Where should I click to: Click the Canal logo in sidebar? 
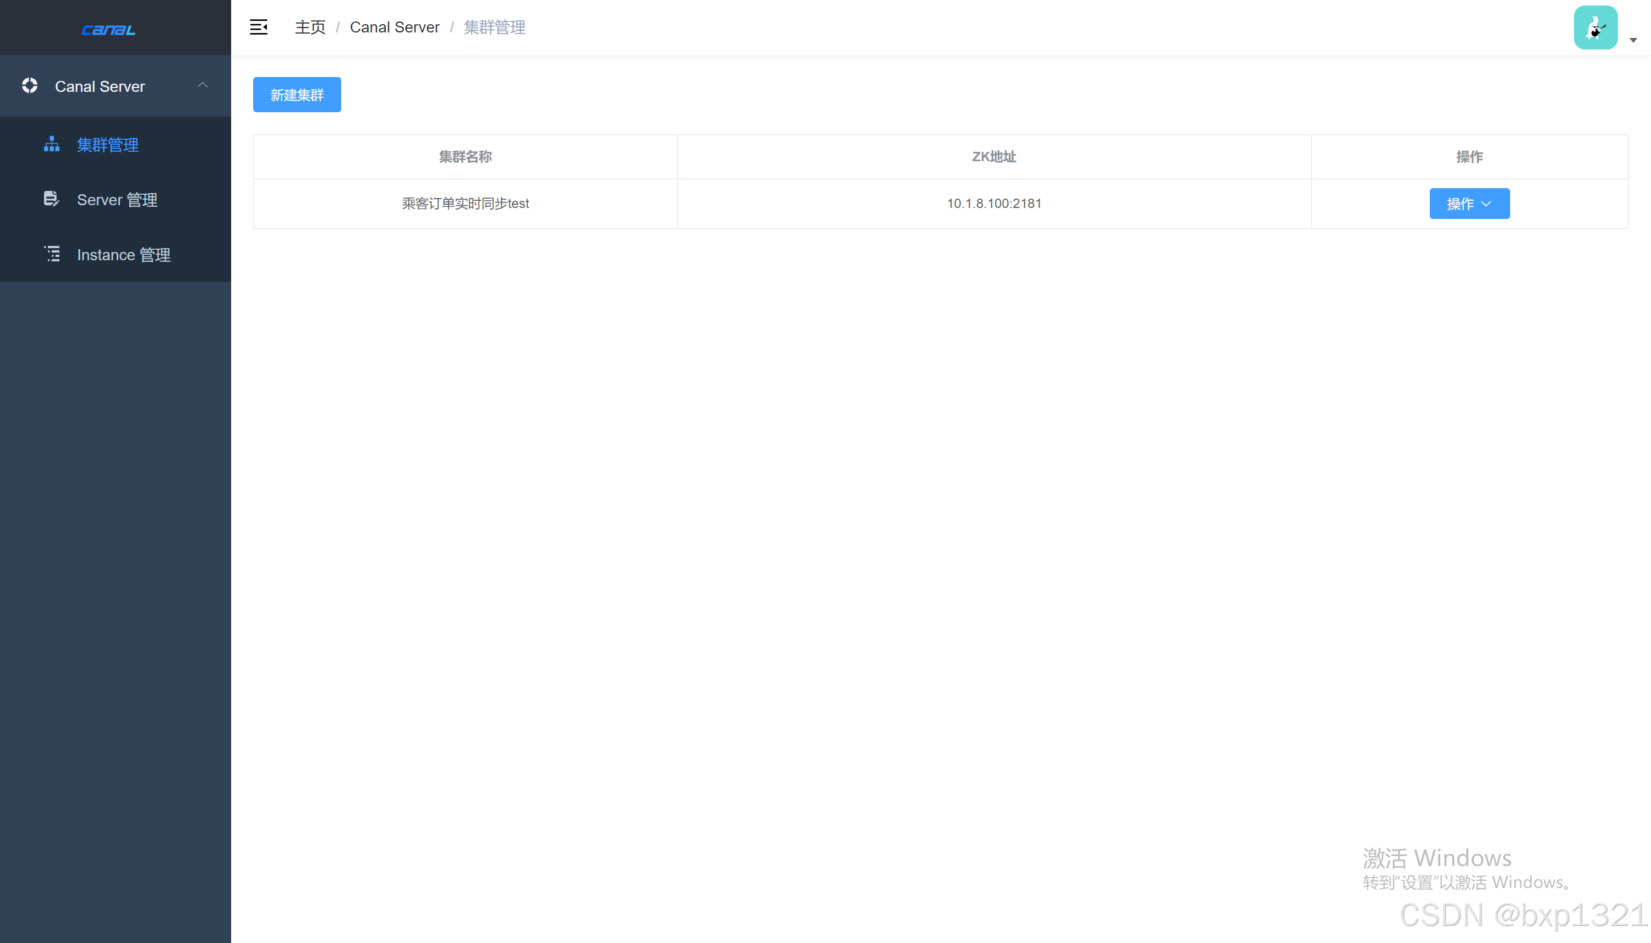(108, 30)
